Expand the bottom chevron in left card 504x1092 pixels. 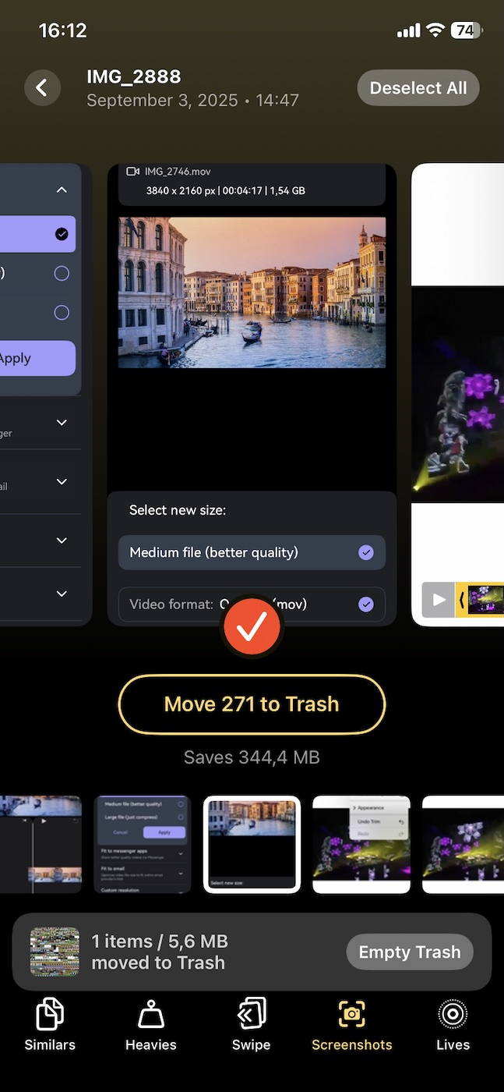62,594
